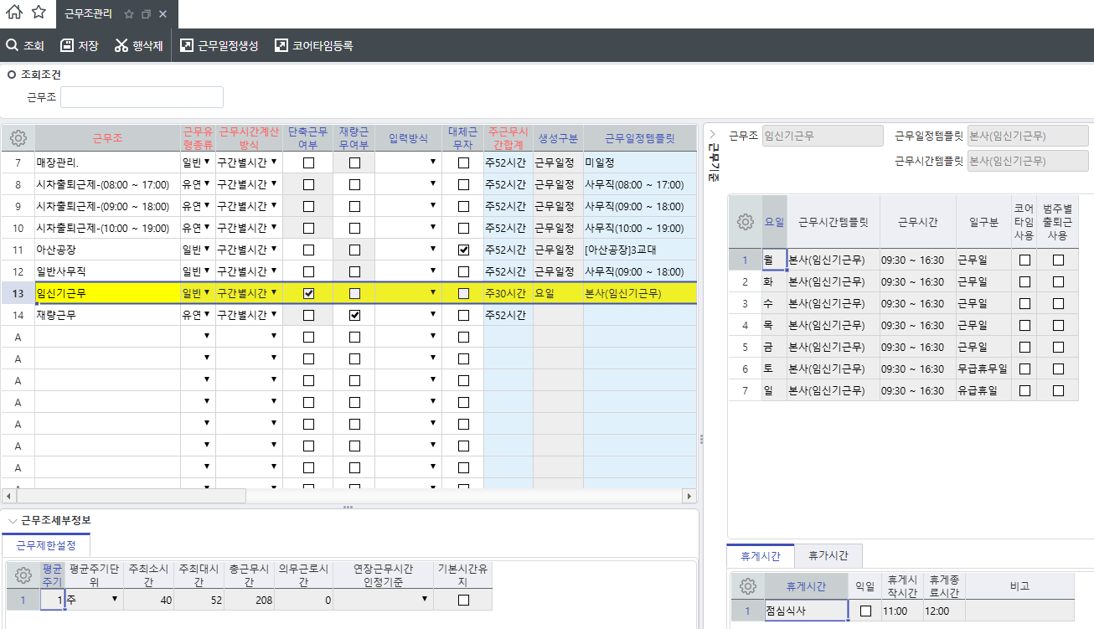Switch to the 휴가시간 tab

tap(828, 555)
